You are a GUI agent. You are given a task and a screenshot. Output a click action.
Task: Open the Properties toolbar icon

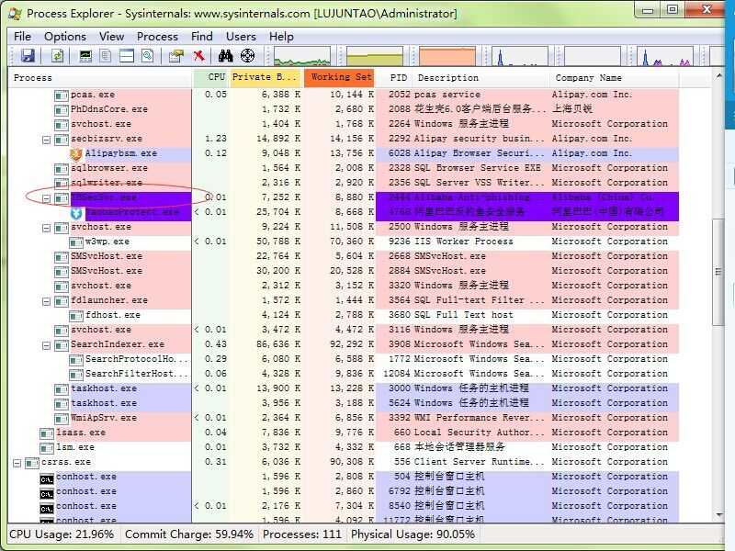(x=176, y=56)
